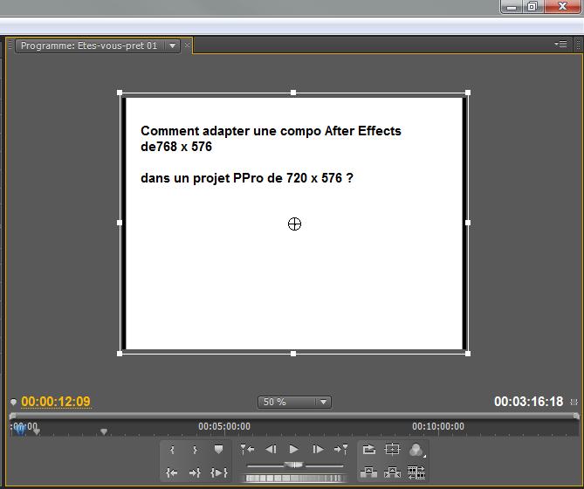Select the Programme: Etes-vous-pret 01 tab

89,45
